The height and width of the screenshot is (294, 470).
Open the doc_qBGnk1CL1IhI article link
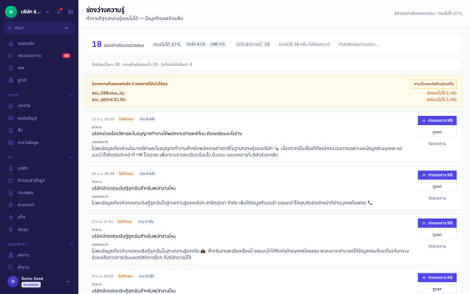pos(109,100)
